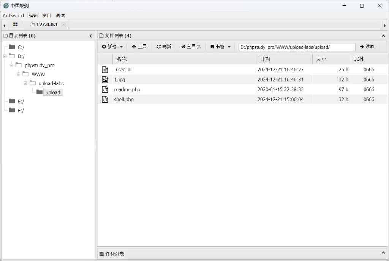Go up one level with 上层
The image size is (389, 261).
[x=139, y=47]
